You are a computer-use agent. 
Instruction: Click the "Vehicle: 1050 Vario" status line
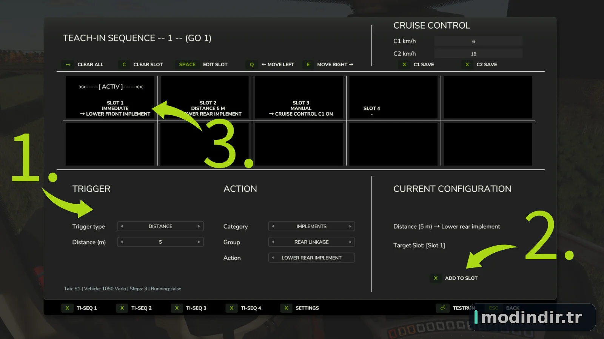[105, 289]
